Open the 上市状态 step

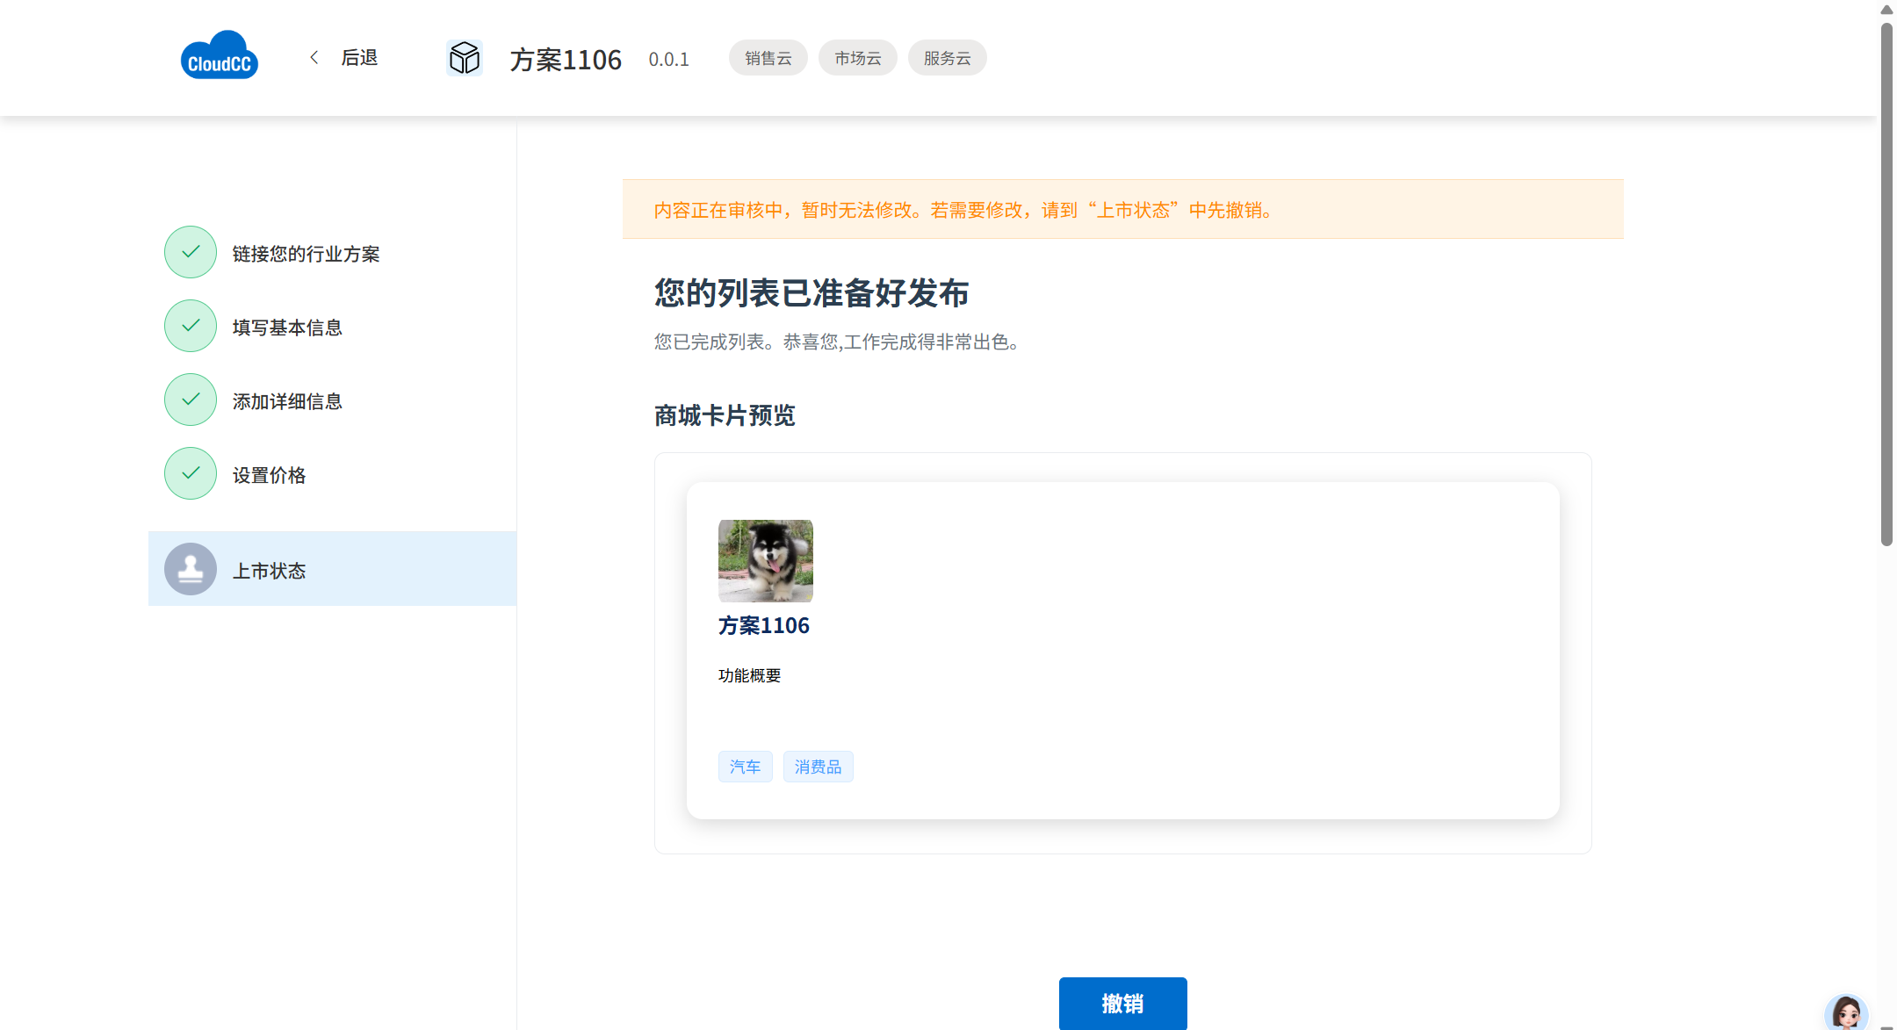click(x=269, y=571)
